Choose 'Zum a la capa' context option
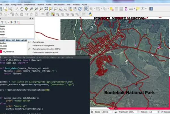Screen dimensions: 170x114 click(38, 42)
